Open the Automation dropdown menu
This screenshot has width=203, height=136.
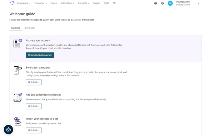point(67,3)
